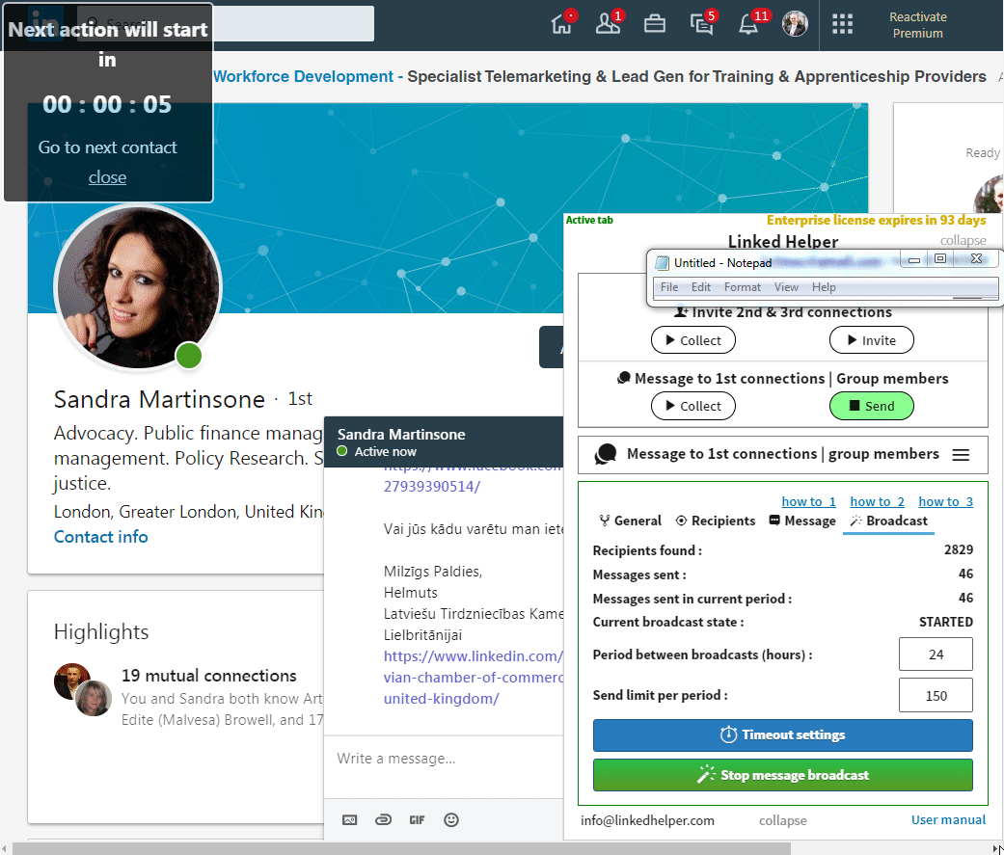This screenshot has width=1004, height=855.
Task: Click collapse at the bottom of Linked Helper
Action: pos(782,820)
